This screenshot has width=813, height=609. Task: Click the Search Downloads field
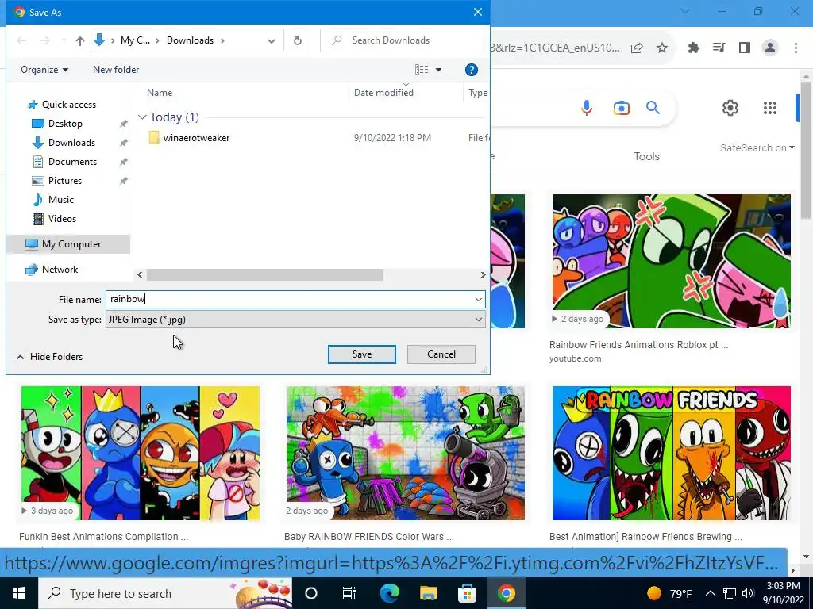(x=400, y=40)
